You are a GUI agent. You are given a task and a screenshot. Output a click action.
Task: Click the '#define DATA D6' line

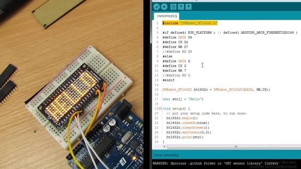coord(177,38)
